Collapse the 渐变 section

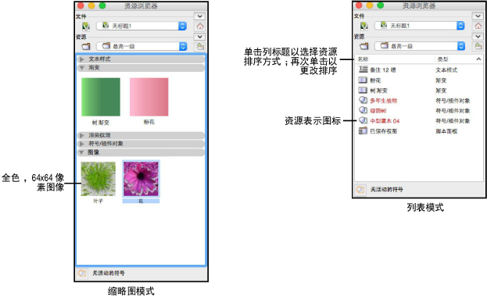pyautogui.click(x=81, y=68)
